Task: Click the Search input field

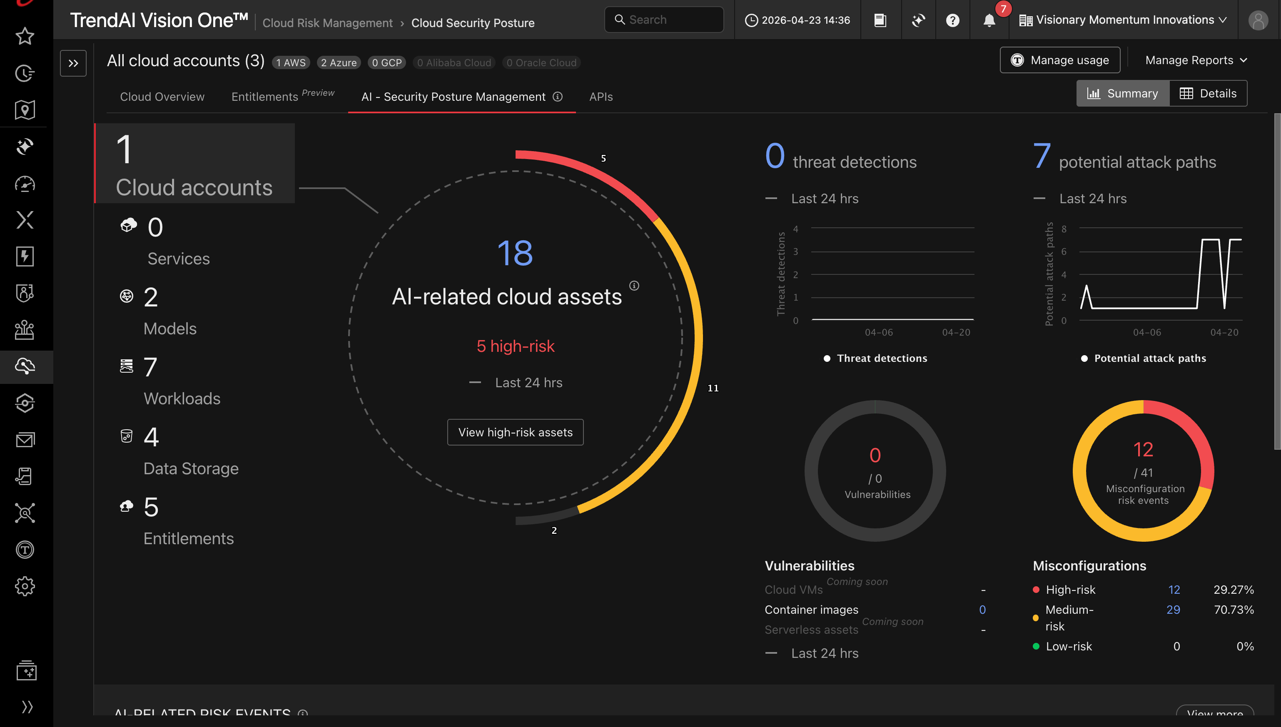Action: point(664,20)
